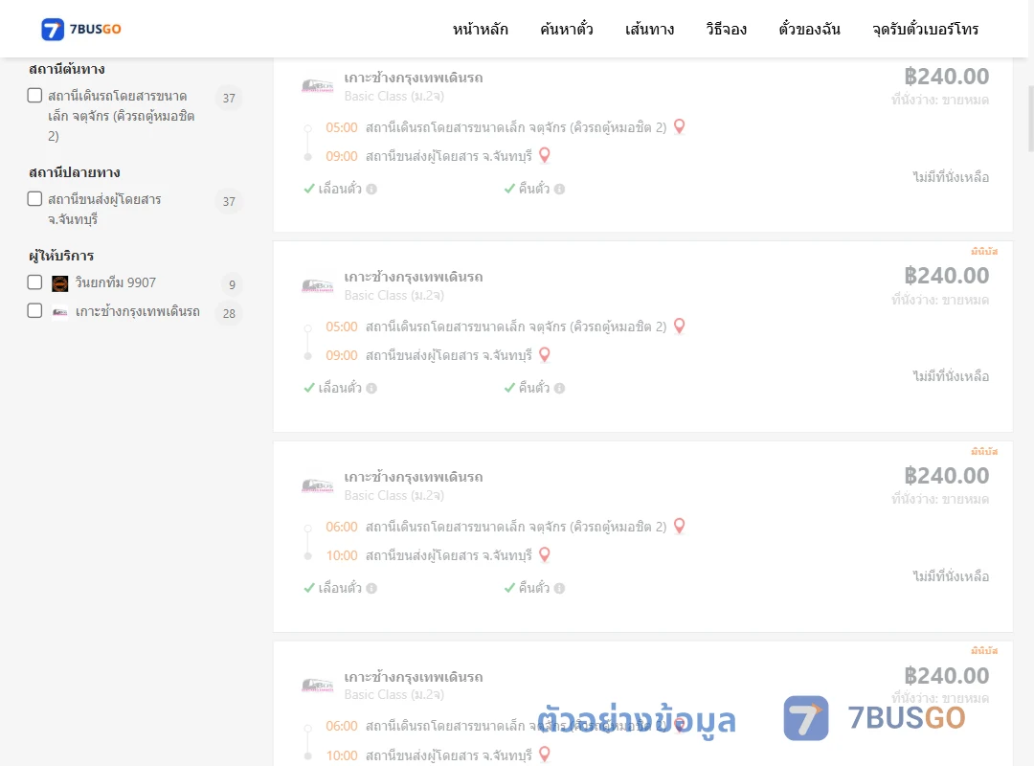1034x766 pixels.
Task: Click info icon beside เลื่อนตั๋ว in first card
Action: click(371, 190)
